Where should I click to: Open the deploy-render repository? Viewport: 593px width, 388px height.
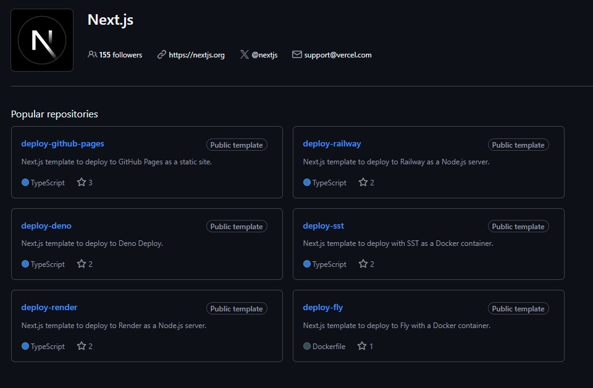[x=49, y=307]
